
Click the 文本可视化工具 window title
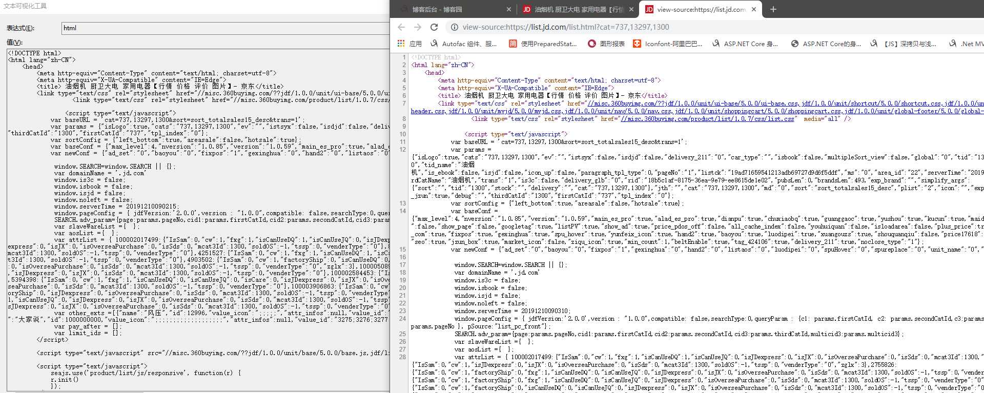25,6
